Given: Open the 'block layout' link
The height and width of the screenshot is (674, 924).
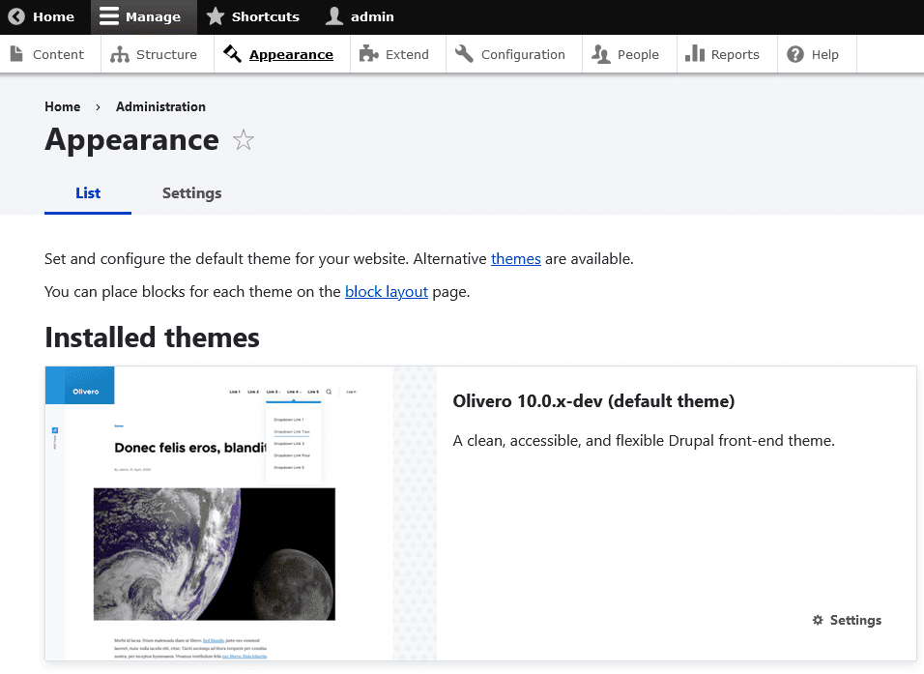Looking at the screenshot, I should [386, 292].
